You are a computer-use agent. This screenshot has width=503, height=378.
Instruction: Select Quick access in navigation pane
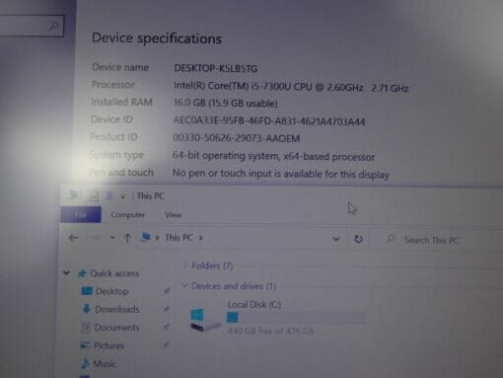[x=114, y=273]
